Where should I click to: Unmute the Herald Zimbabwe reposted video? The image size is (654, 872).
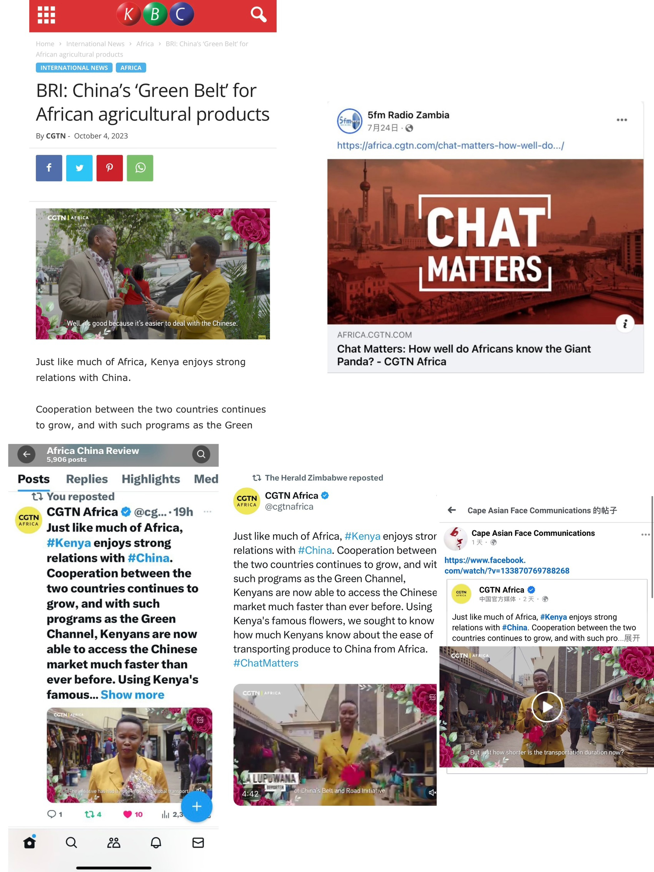point(432,792)
